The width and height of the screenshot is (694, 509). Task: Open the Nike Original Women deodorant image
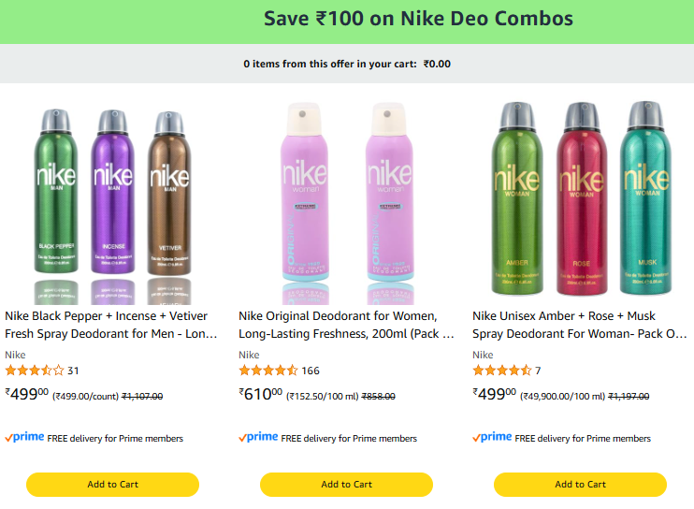click(347, 203)
